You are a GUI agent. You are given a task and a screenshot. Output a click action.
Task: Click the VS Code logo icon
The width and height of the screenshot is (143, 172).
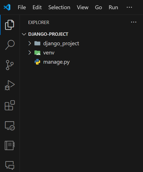click(x=7, y=7)
